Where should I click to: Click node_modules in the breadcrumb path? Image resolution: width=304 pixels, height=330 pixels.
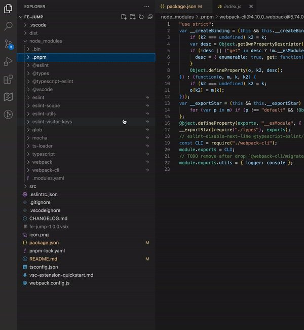[x=177, y=17]
